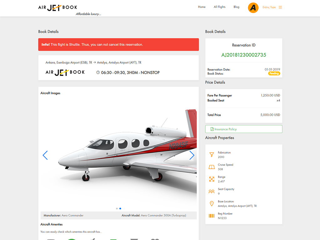Select the second carousel dot indicator
Screen dimensions: 320x240
[x=120, y=208]
